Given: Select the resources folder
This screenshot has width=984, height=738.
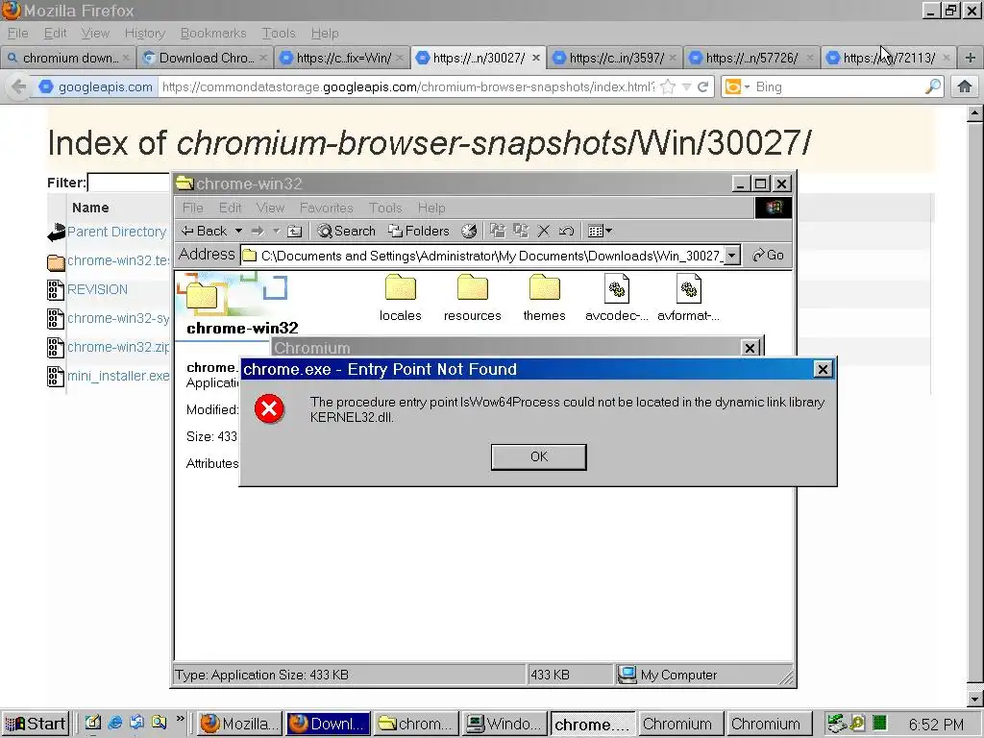Looking at the screenshot, I should click(473, 299).
